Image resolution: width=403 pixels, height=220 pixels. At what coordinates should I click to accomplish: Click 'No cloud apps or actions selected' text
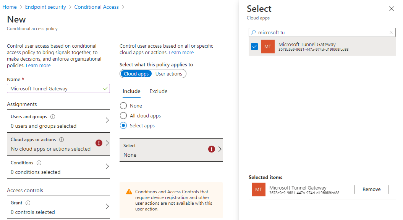coord(51,149)
